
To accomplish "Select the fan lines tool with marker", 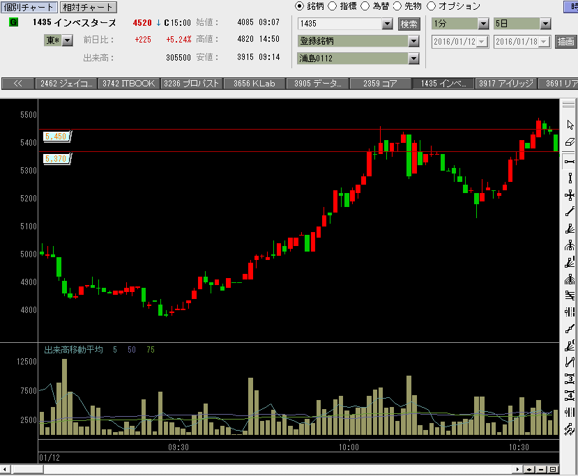I will click(570, 262).
